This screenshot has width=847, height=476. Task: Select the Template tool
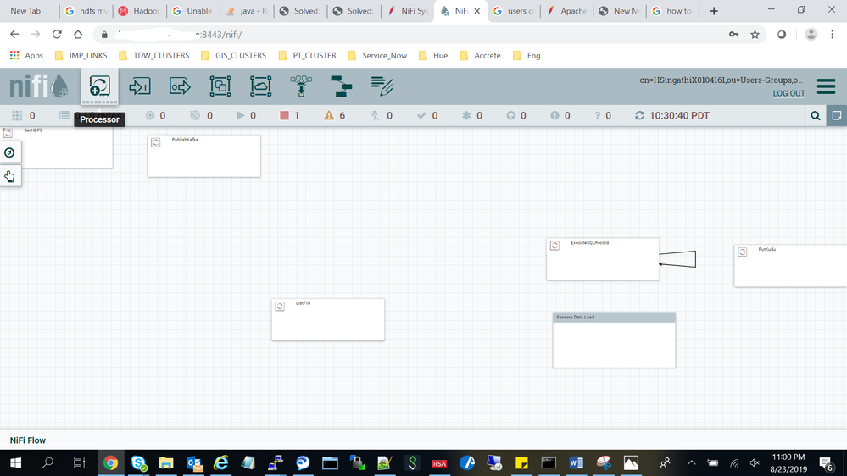[342, 86]
